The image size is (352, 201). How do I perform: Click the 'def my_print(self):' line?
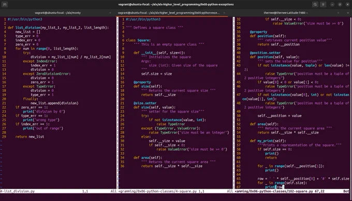coord(268,141)
